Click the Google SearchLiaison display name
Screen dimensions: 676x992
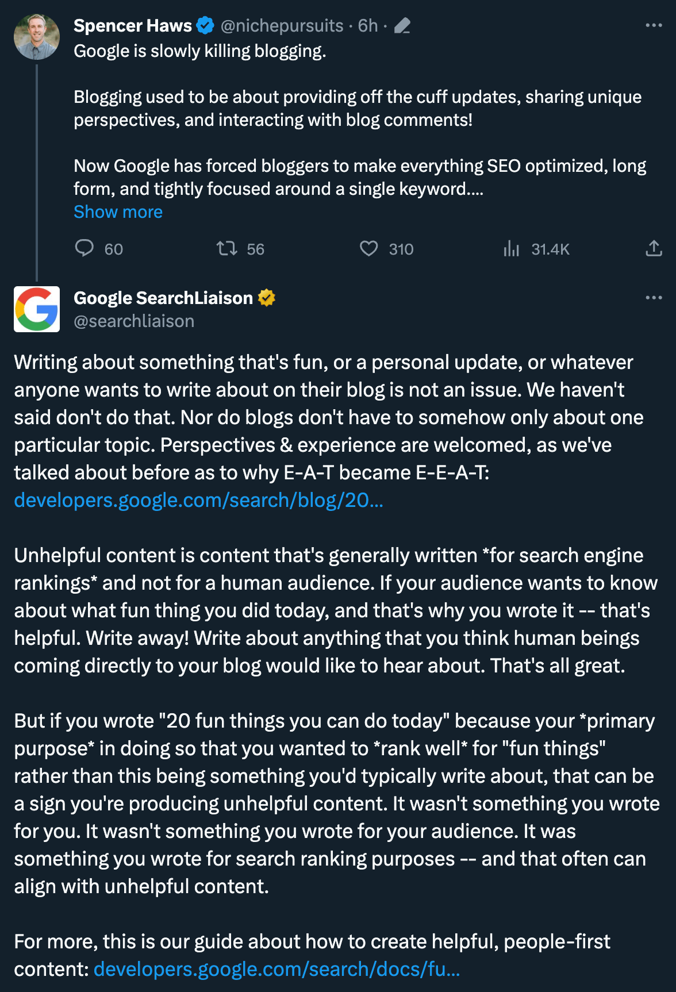(163, 298)
